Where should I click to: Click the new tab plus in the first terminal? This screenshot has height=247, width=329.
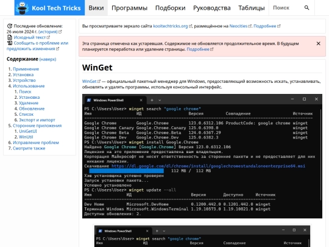(152, 100)
